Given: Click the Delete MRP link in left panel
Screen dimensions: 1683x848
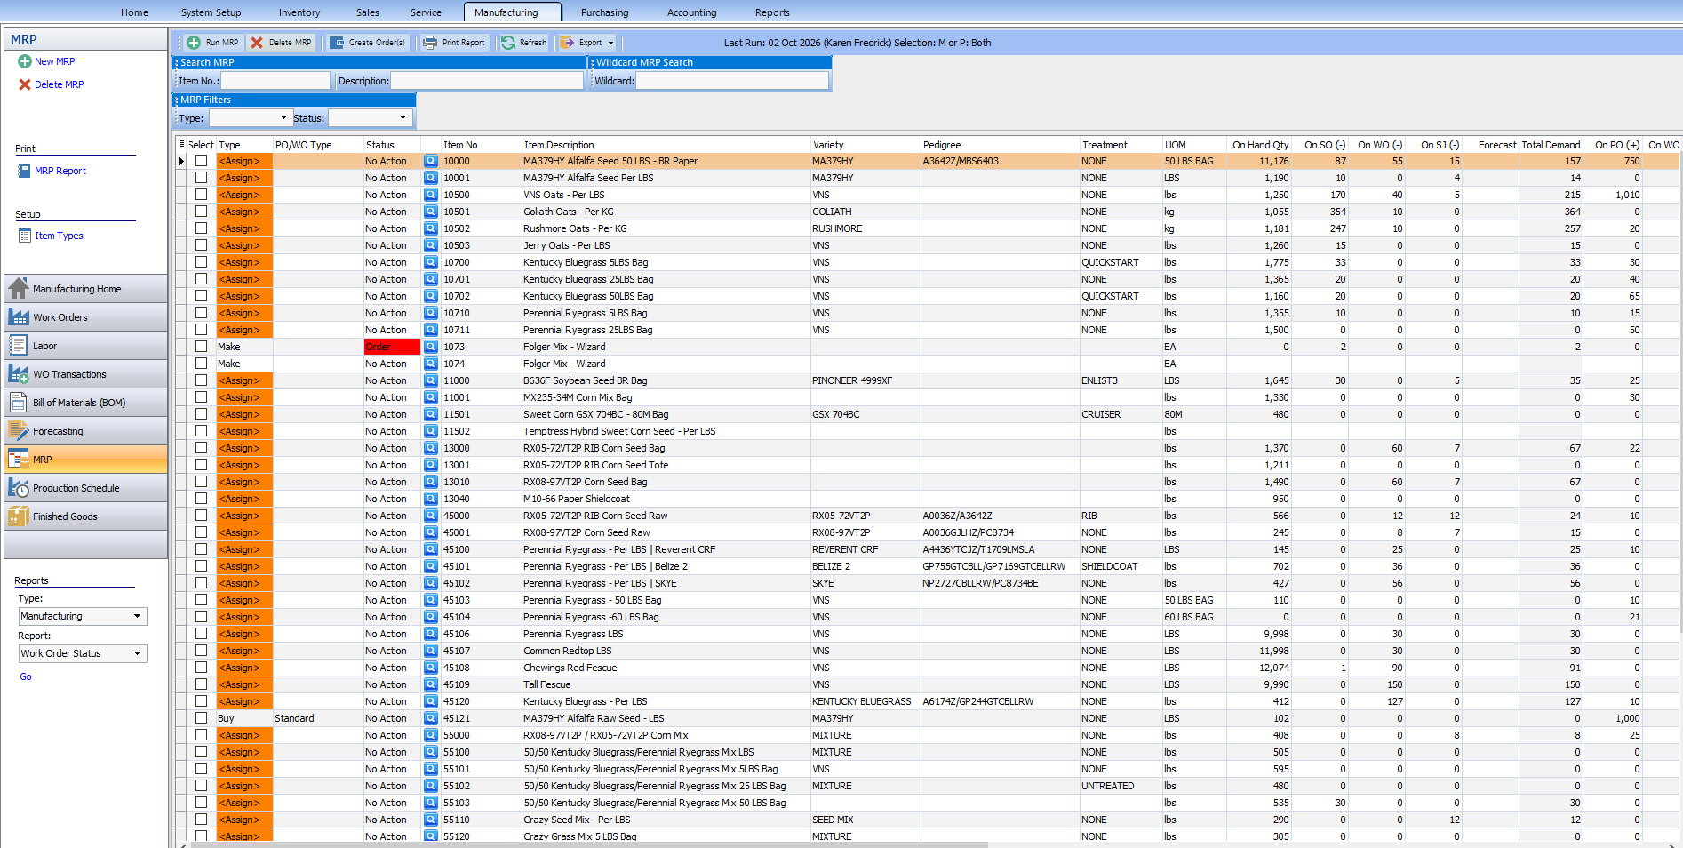Looking at the screenshot, I should pos(59,84).
